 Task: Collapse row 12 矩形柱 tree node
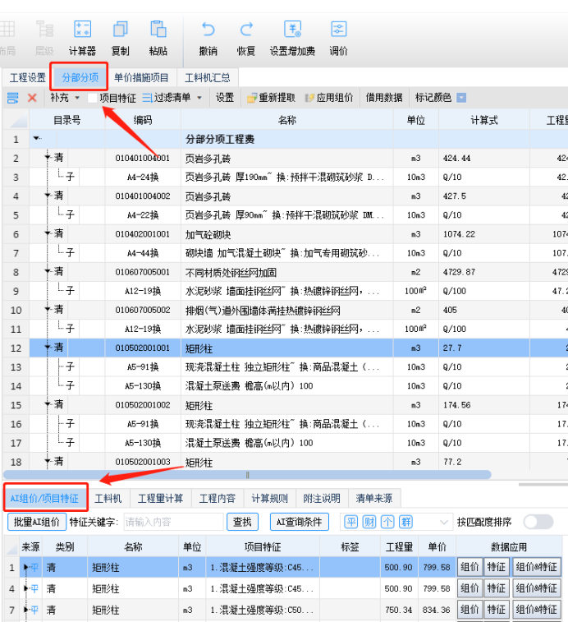click(x=48, y=348)
